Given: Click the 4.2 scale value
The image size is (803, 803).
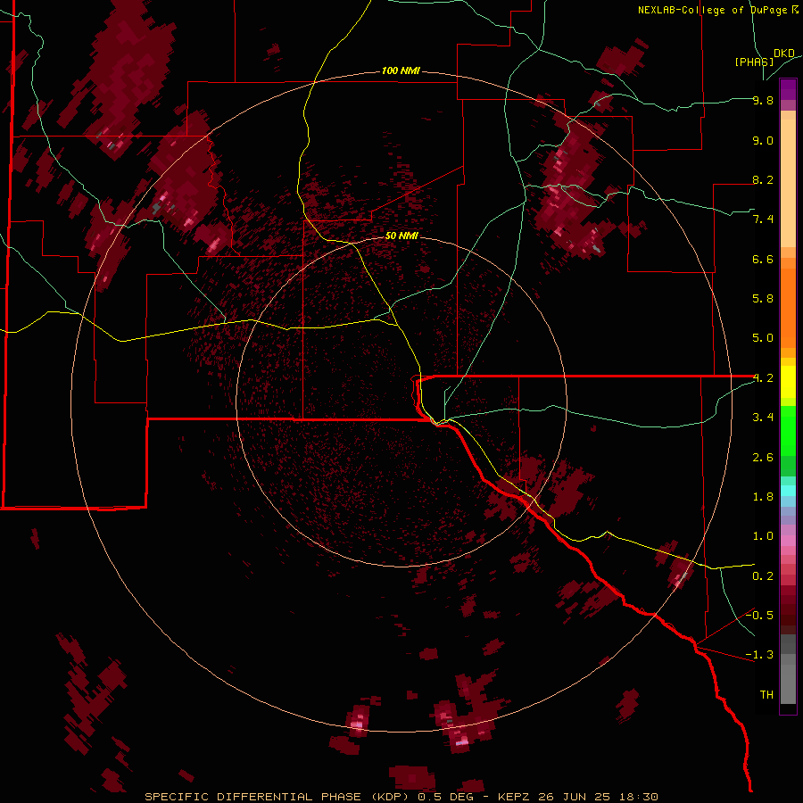Looking at the screenshot, I should (763, 378).
